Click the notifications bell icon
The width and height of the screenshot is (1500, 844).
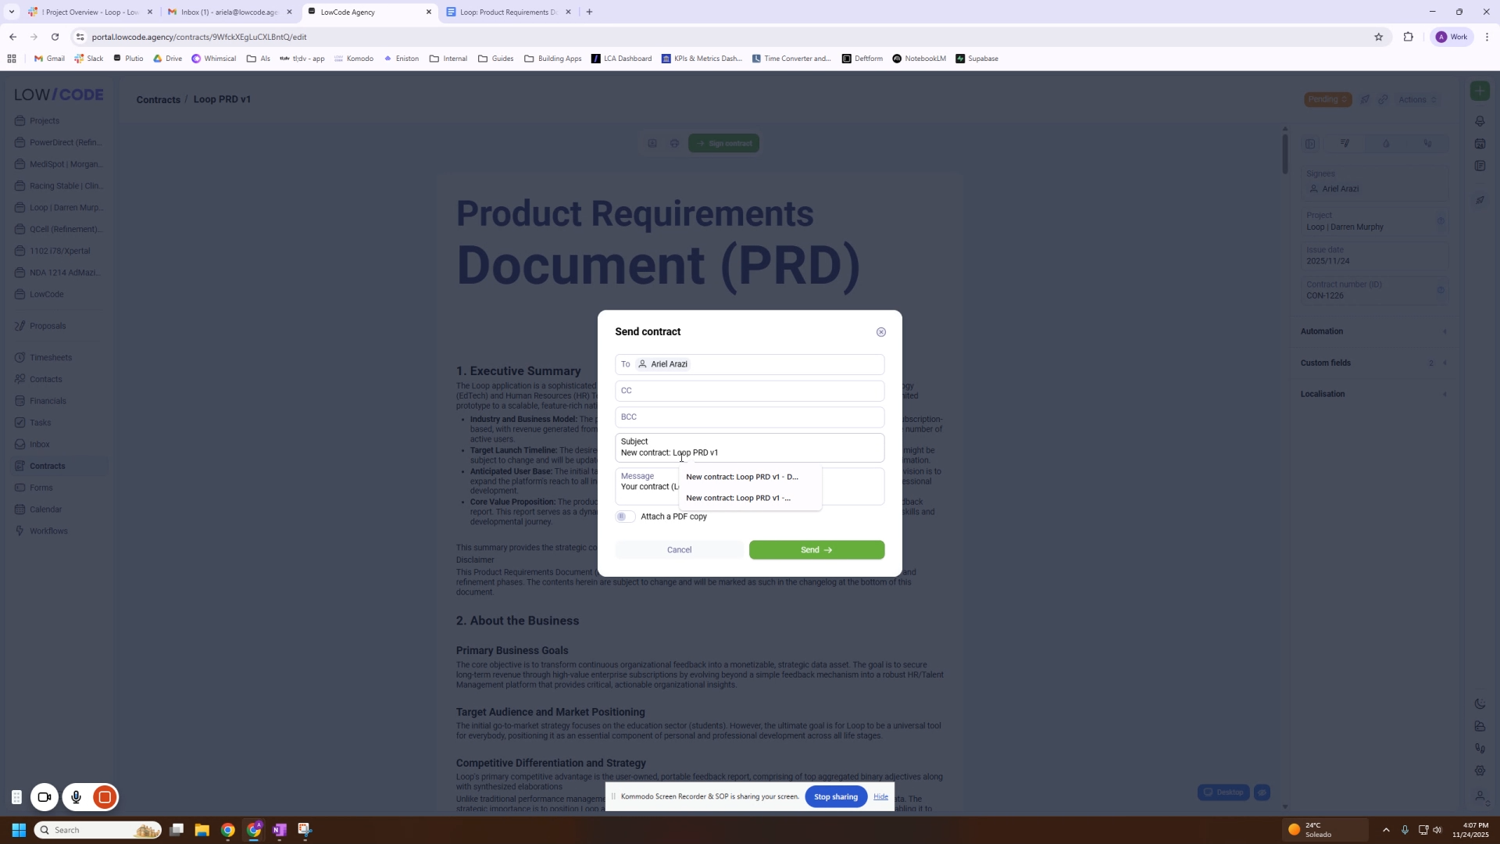pos(1480,121)
